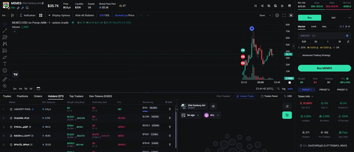Add MEMES to favorites with star icon
Image resolution: width=354 pixels, height=152 pixels.
pyautogui.click(x=282, y=6)
